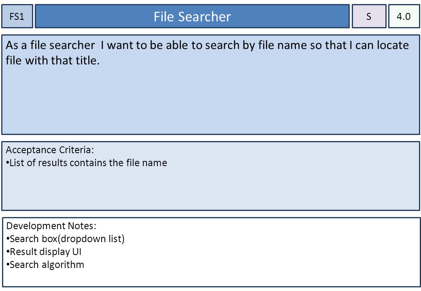This screenshot has height=291, width=421.
Task: Select the user story description text
Action: point(207,53)
